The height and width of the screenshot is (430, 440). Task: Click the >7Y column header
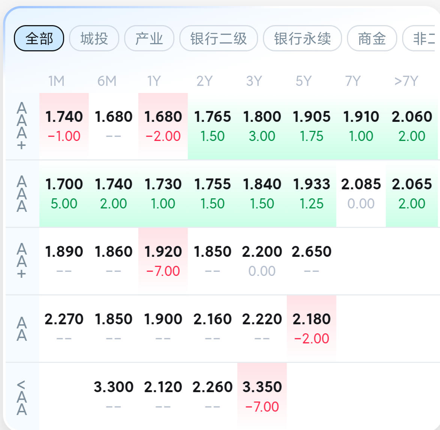click(406, 81)
